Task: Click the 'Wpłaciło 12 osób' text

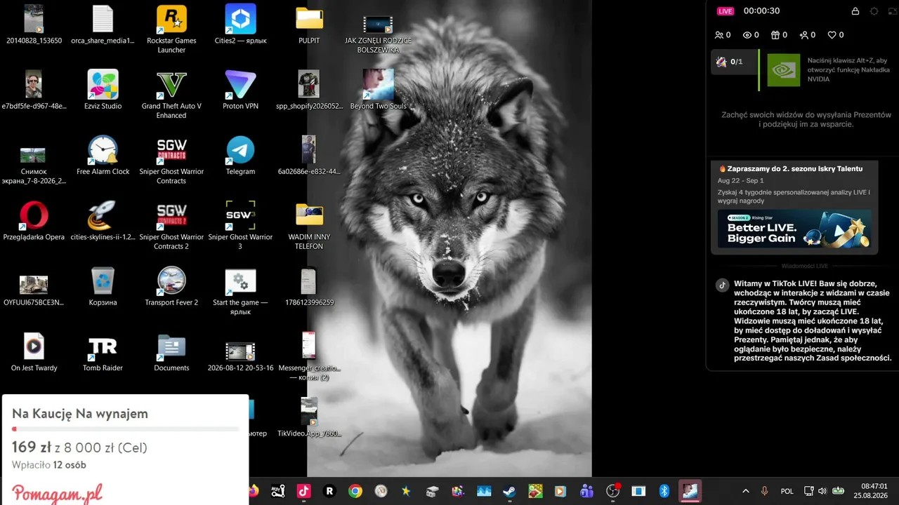Action: [x=49, y=465]
